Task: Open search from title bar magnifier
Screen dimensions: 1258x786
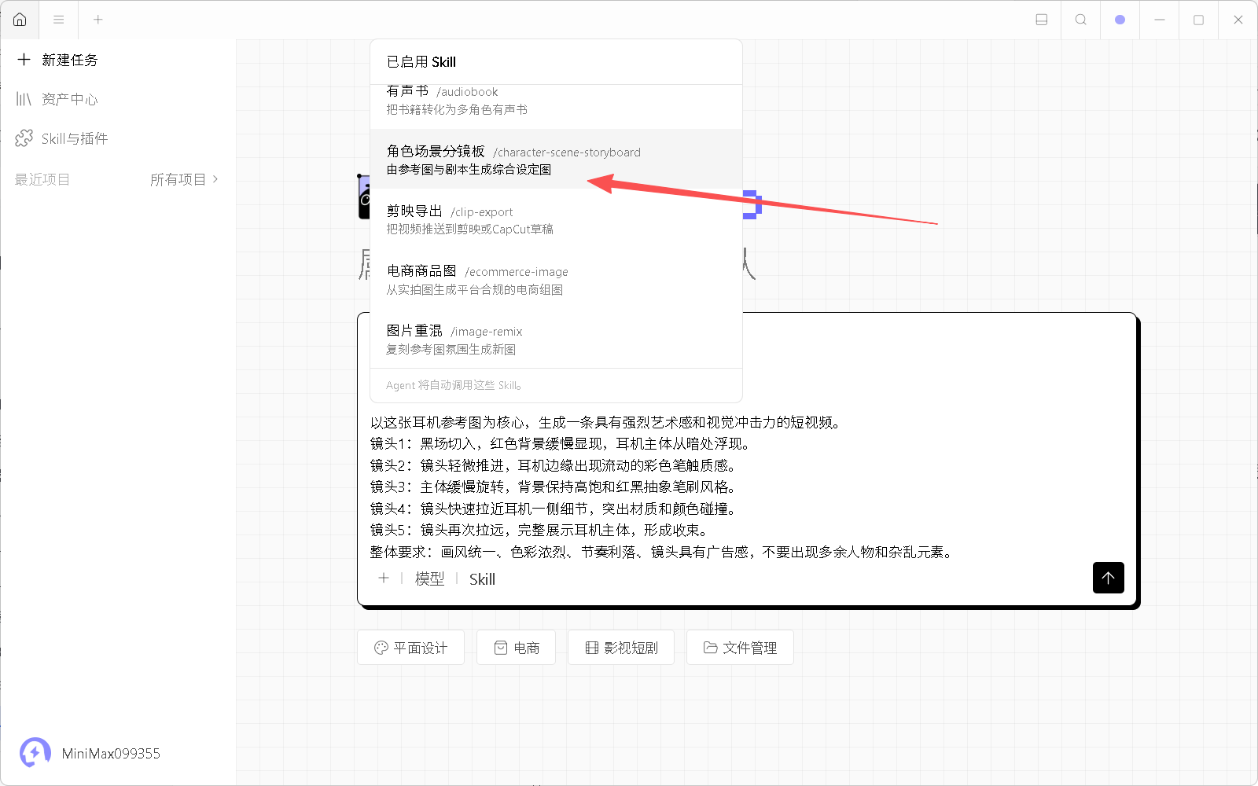Action: coord(1081,20)
